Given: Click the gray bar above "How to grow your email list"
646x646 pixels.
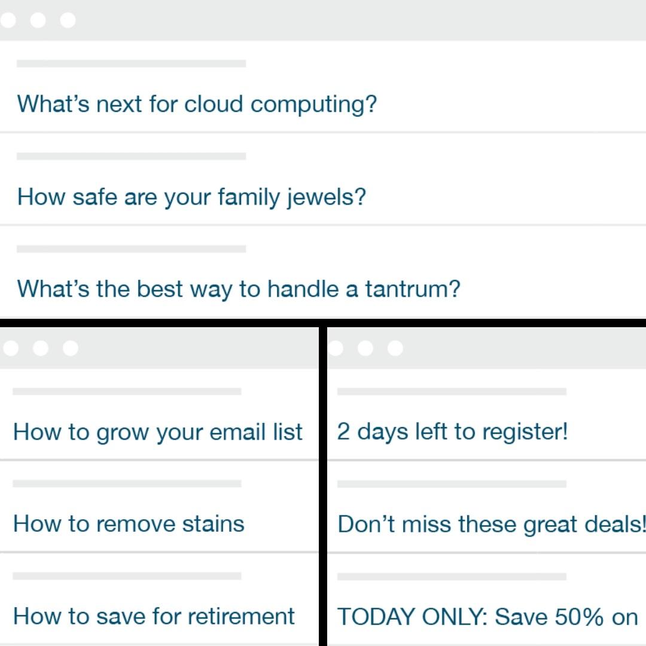Looking at the screenshot, I should [127, 391].
